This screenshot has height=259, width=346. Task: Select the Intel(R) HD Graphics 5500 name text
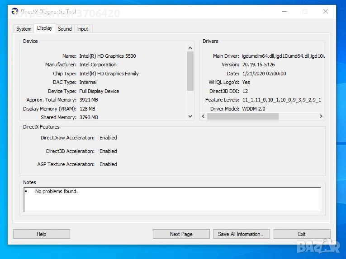coord(107,56)
